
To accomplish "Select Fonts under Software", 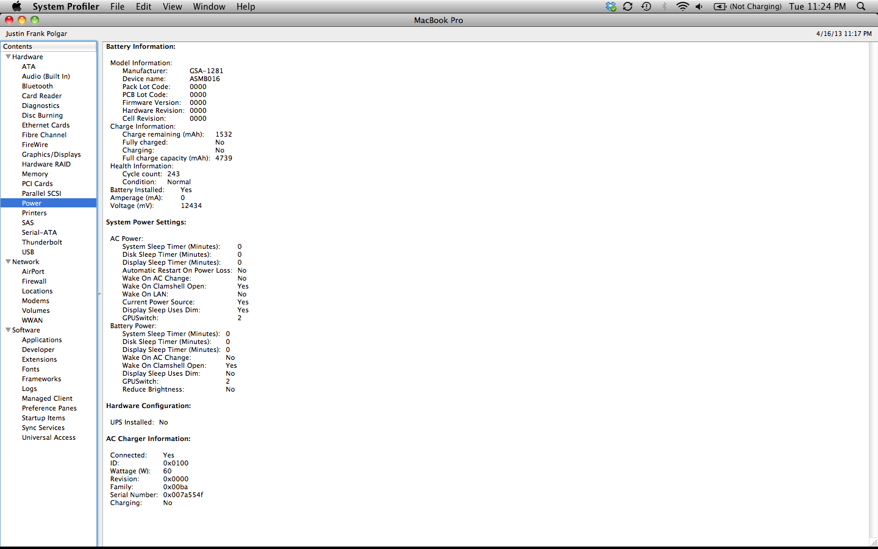I will coord(30,369).
